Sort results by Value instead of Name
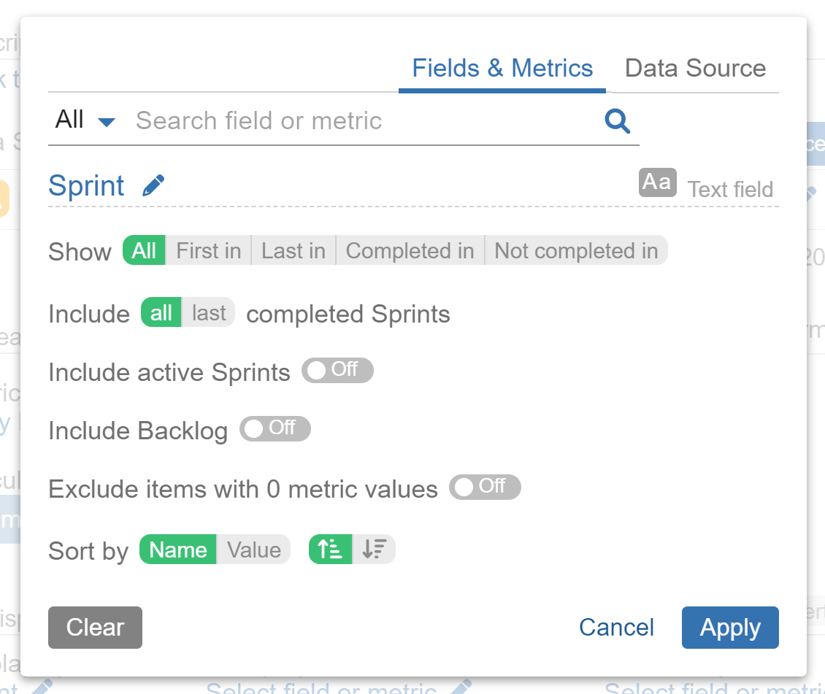825x694 pixels. [253, 550]
